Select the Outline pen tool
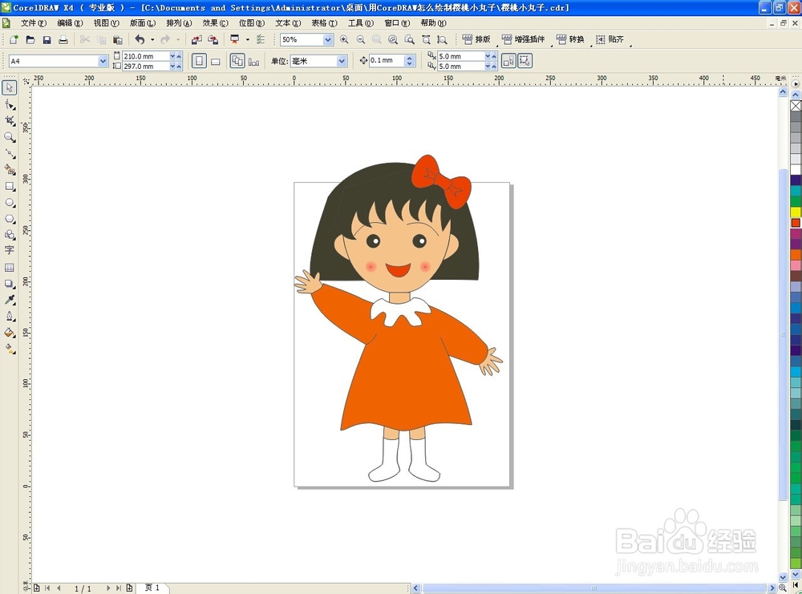The image size is (802, 594). click(x=9, y=317)
